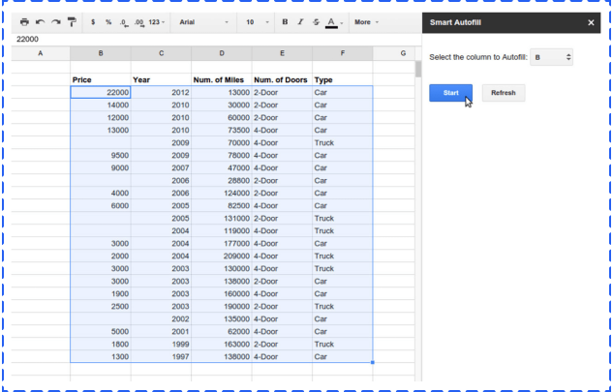Image resolution: width=613 pixels, height=392 pixels.
Task: Format as currency with dollar icon
Action: [x=93, y=21]
